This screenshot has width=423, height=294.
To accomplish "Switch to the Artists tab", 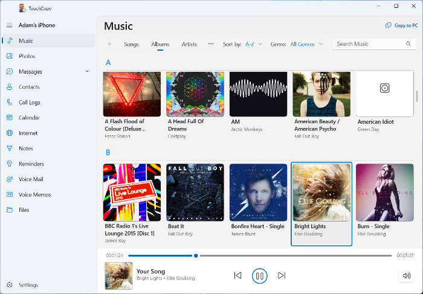I will (189, 45).
